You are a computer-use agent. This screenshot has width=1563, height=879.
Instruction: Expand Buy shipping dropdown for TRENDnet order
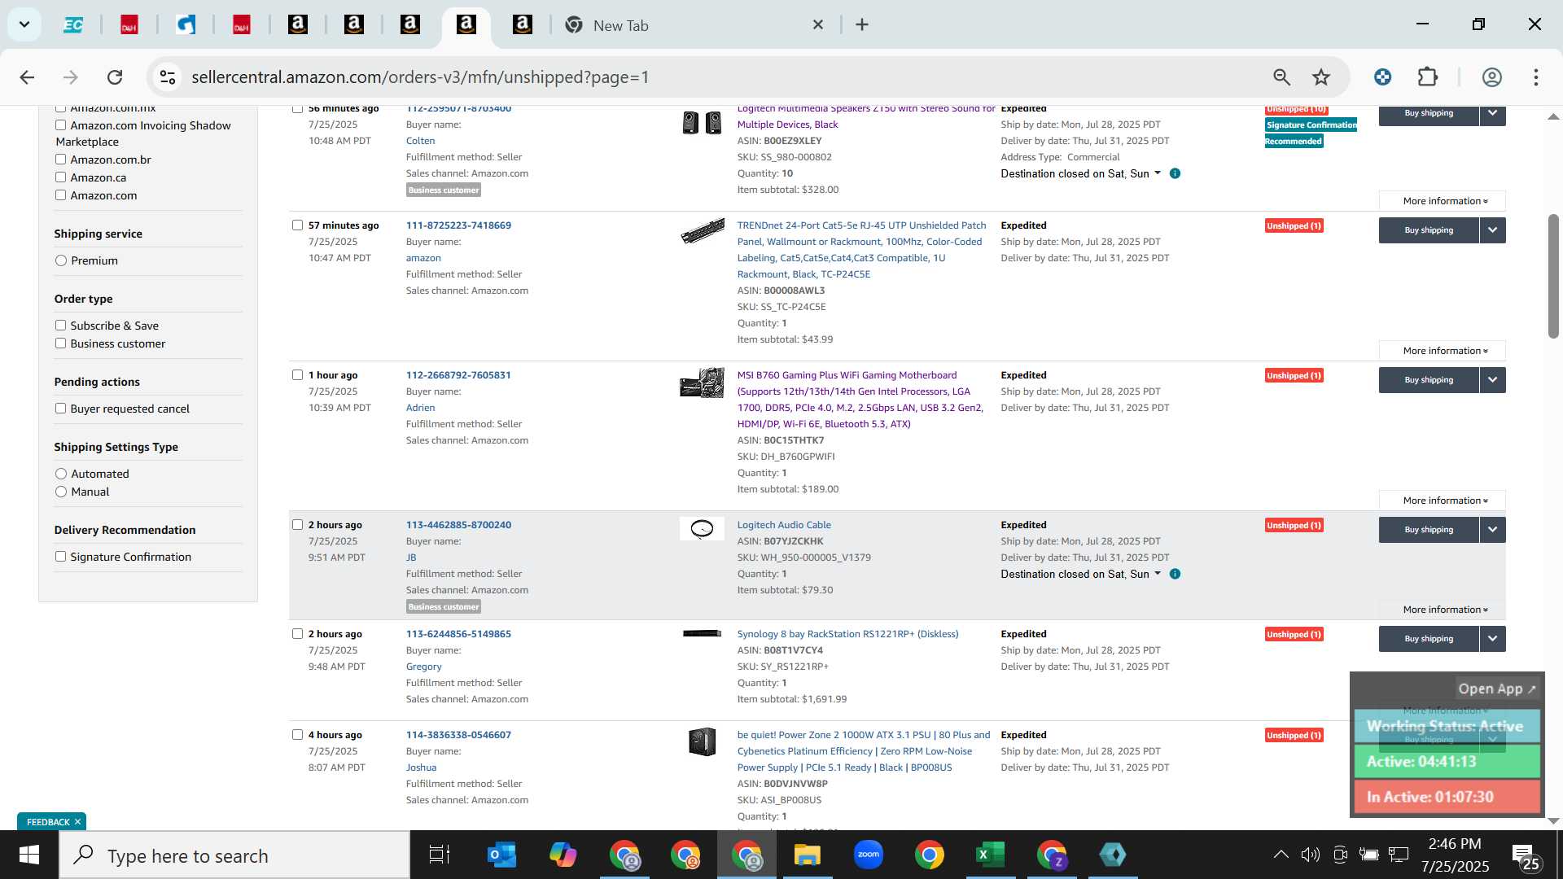point(1492,230)
